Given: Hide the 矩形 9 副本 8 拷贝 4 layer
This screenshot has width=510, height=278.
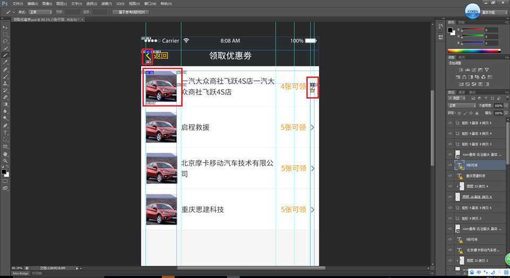Looking at the screenshot, I should tap(450, 134).
